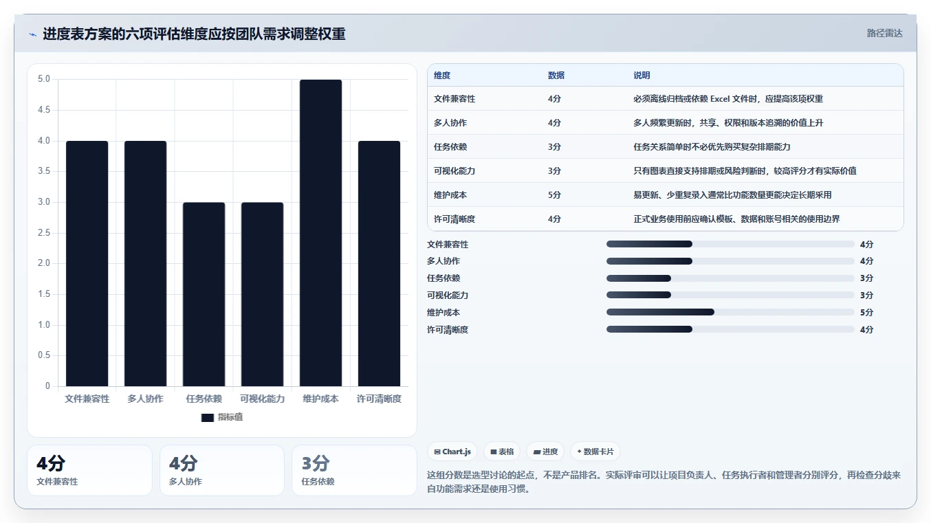Click the 任务依赖 bar in the chart
This screenshot has height=523, width=931.
204,294
